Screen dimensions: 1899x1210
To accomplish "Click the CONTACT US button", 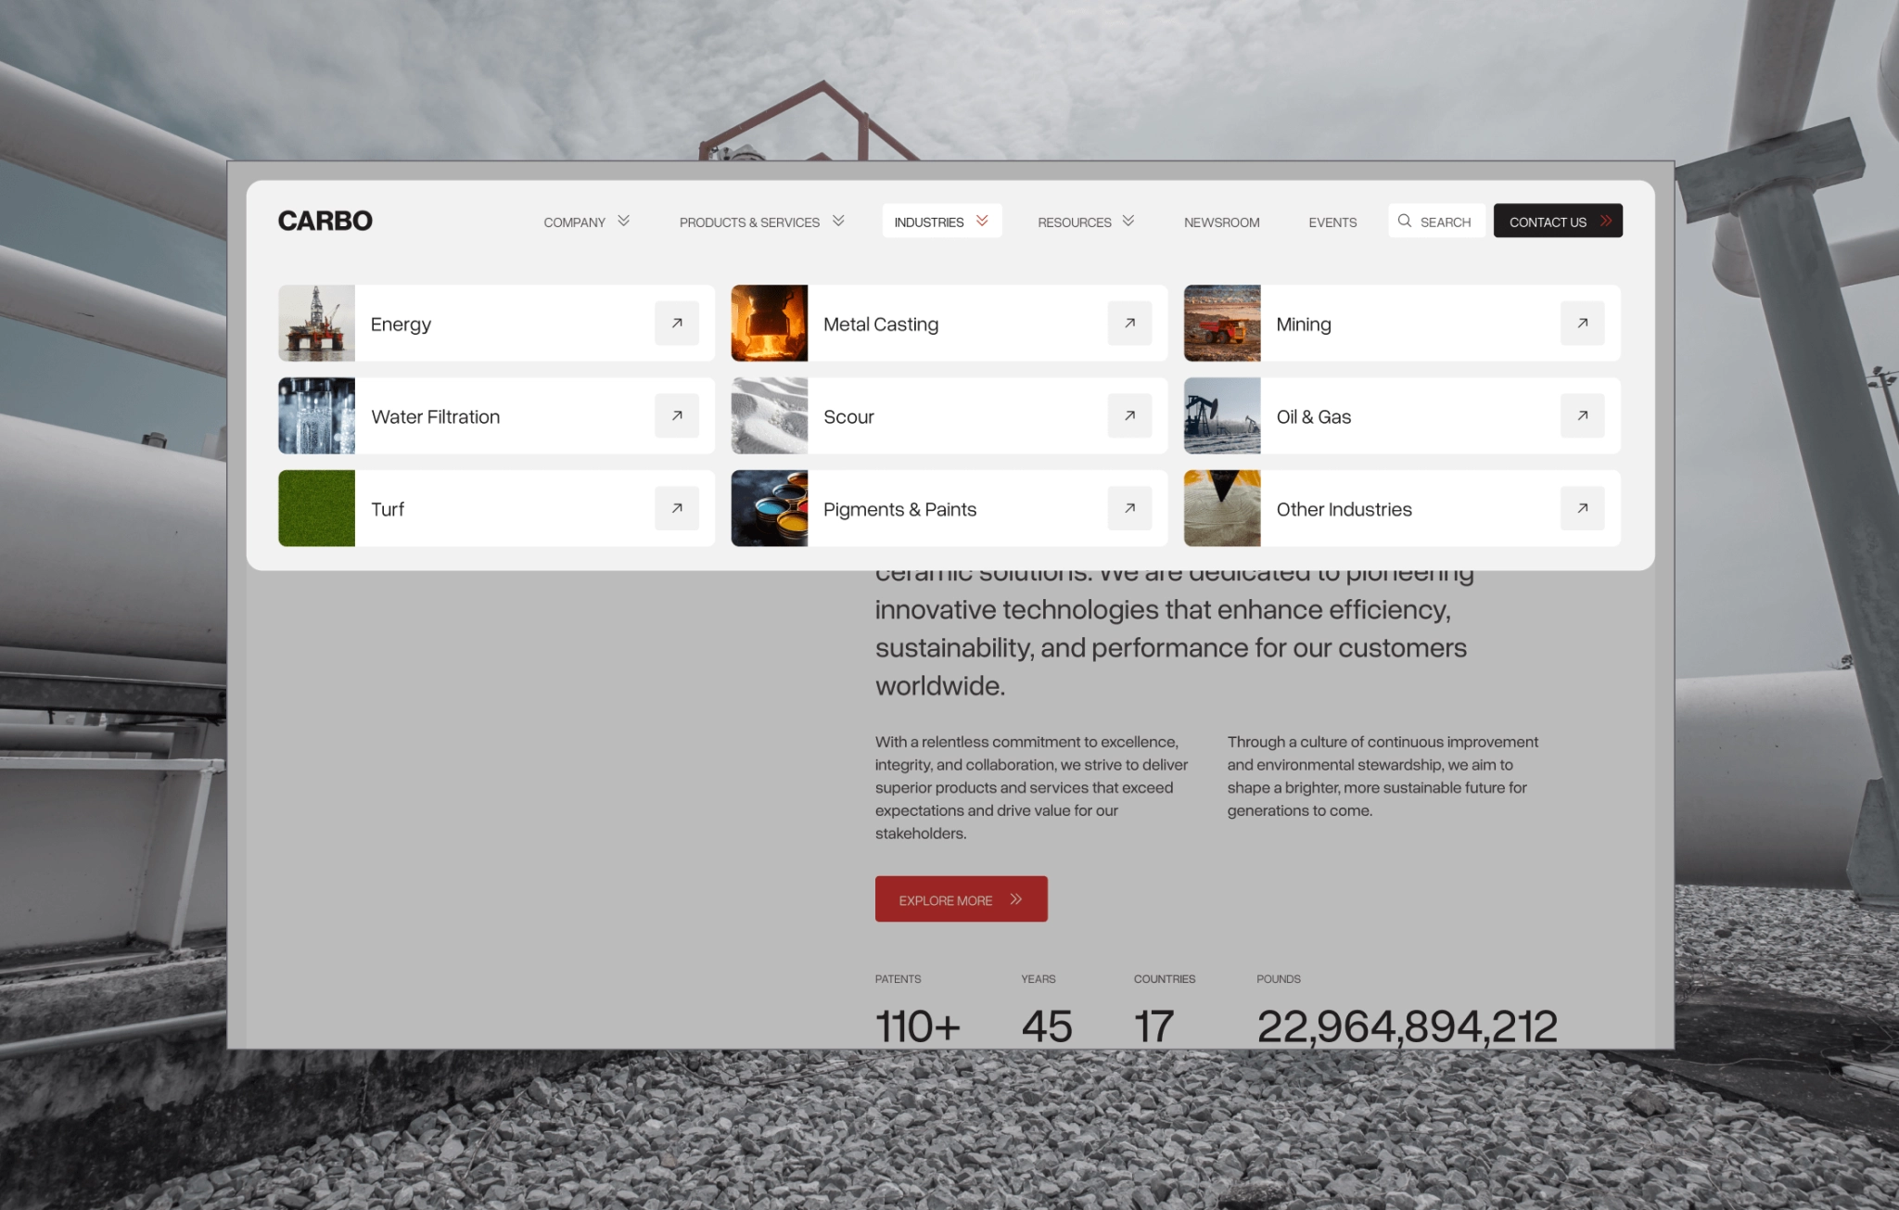I will pos(1558,222).
